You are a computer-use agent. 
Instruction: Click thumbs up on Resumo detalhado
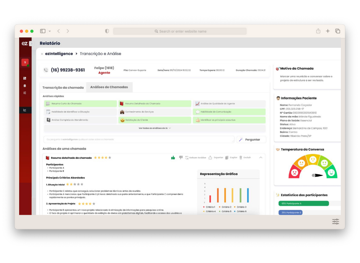173,157
